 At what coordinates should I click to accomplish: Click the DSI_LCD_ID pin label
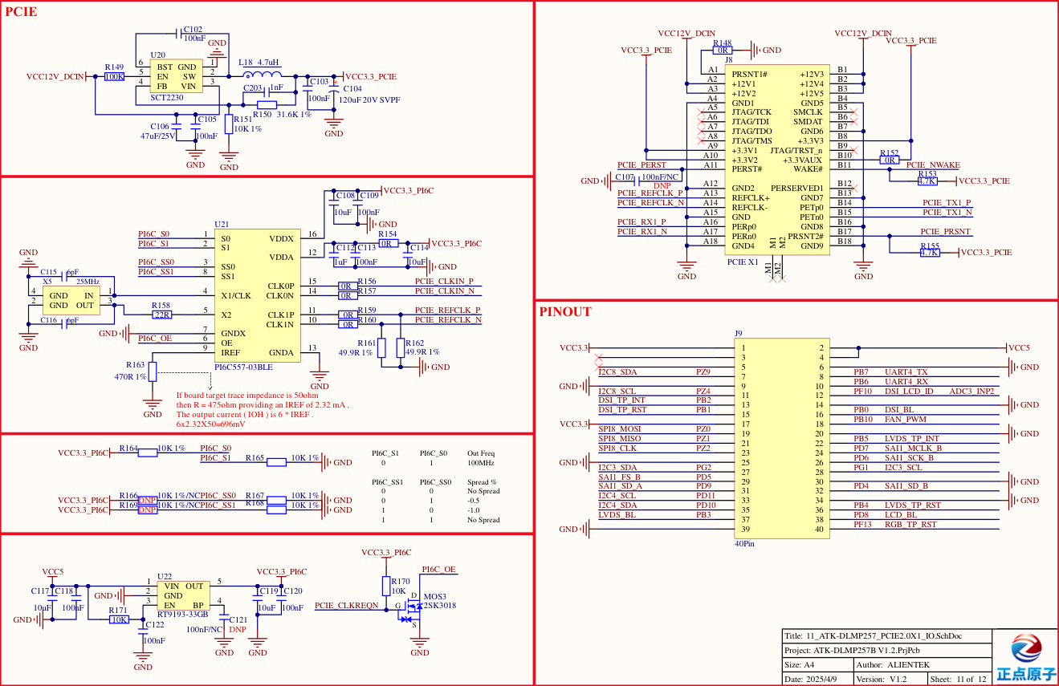pos(909,391)
